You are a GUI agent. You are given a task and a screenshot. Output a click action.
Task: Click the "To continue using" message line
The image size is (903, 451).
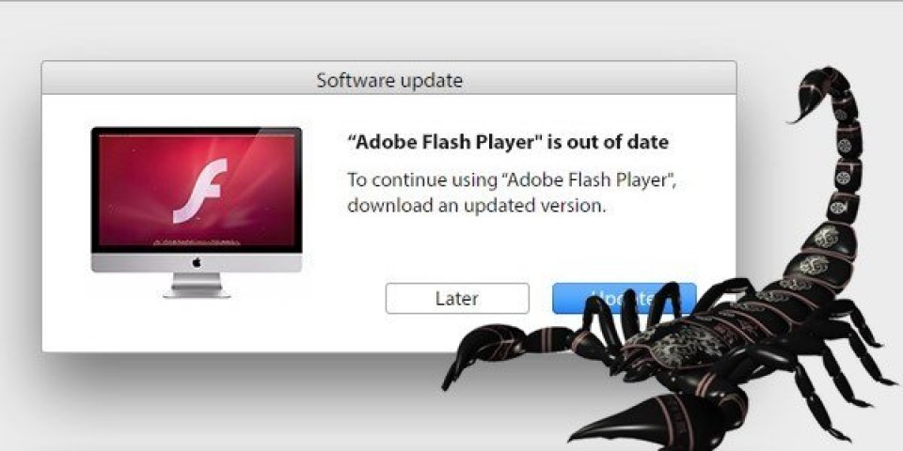coord(512,180)
